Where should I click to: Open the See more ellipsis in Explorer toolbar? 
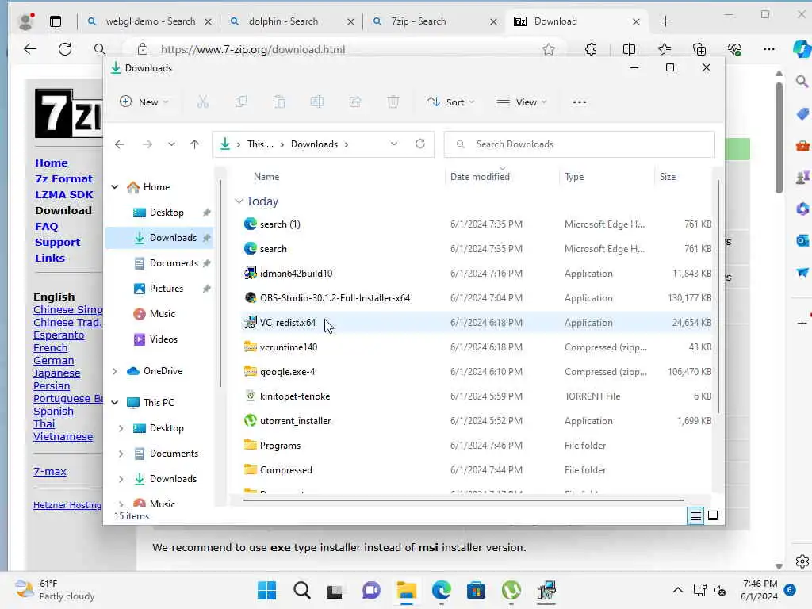pos(580,102)
